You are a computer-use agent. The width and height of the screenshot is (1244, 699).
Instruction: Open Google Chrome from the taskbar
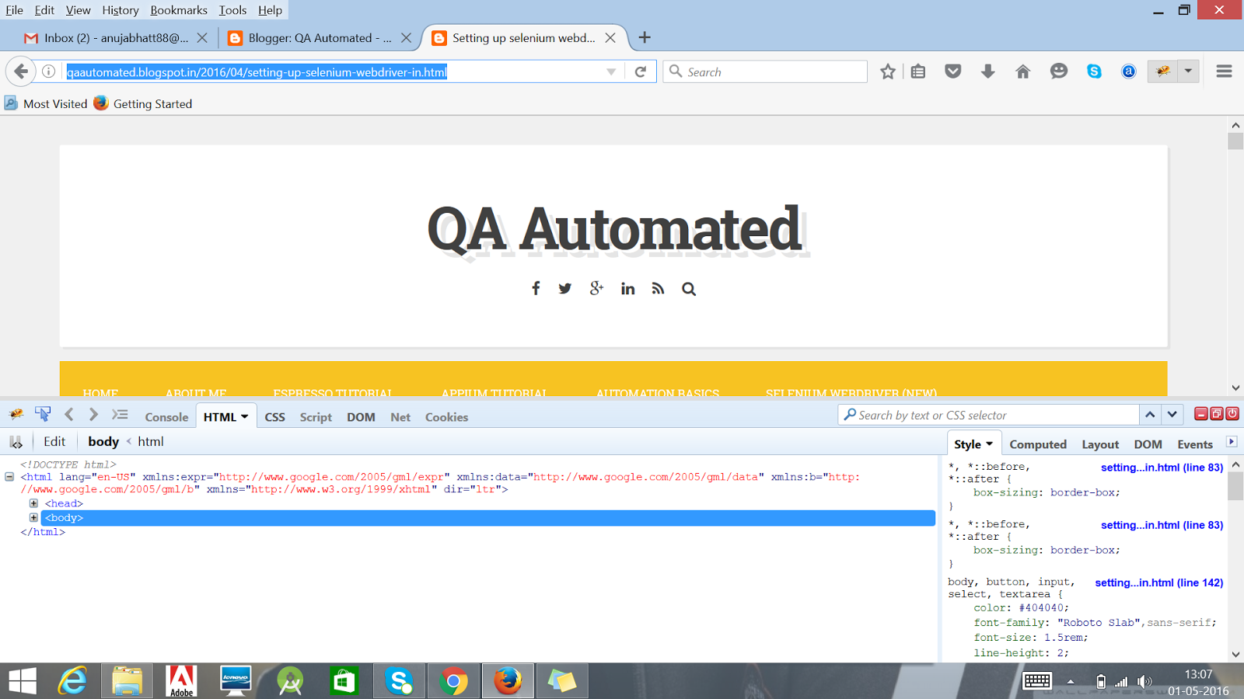tap(453, 681)
